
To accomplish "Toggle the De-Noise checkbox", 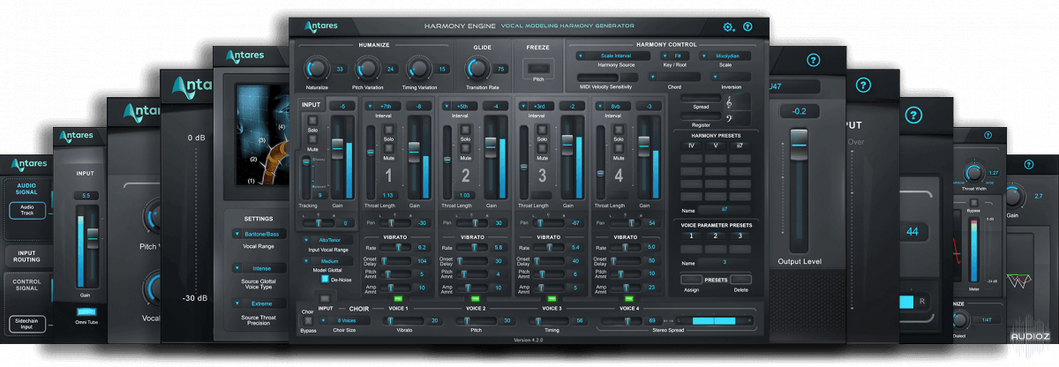I will [x=324, y=279].
